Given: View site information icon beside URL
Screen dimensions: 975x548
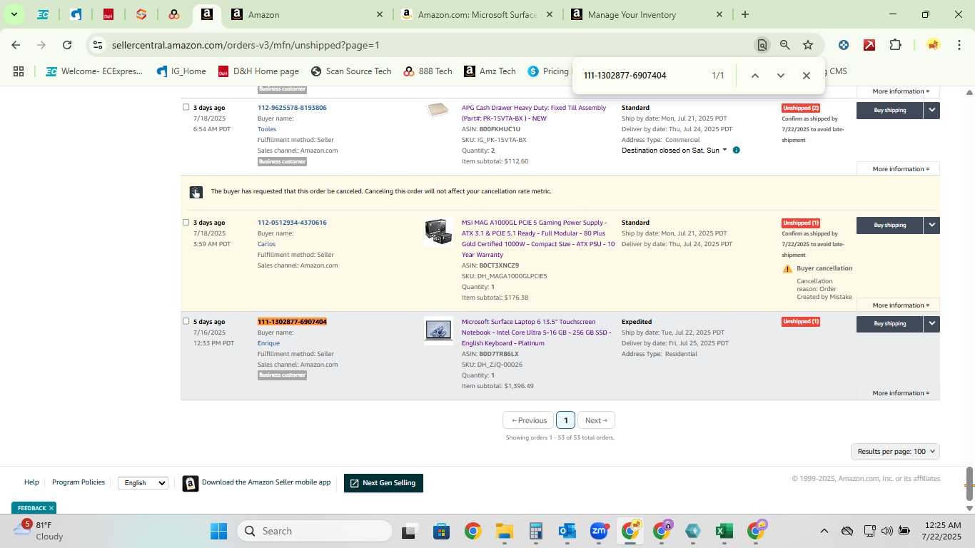Looking at the screenshot, I should pyautogui.click(x=98, y=45).
